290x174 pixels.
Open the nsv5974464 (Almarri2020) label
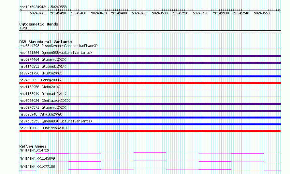43,59
